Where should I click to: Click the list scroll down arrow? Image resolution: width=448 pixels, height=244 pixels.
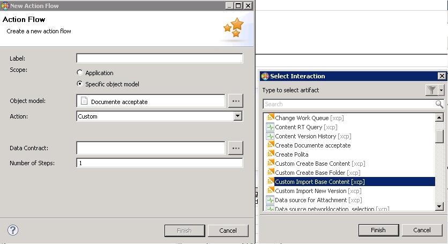coord(439,206)
